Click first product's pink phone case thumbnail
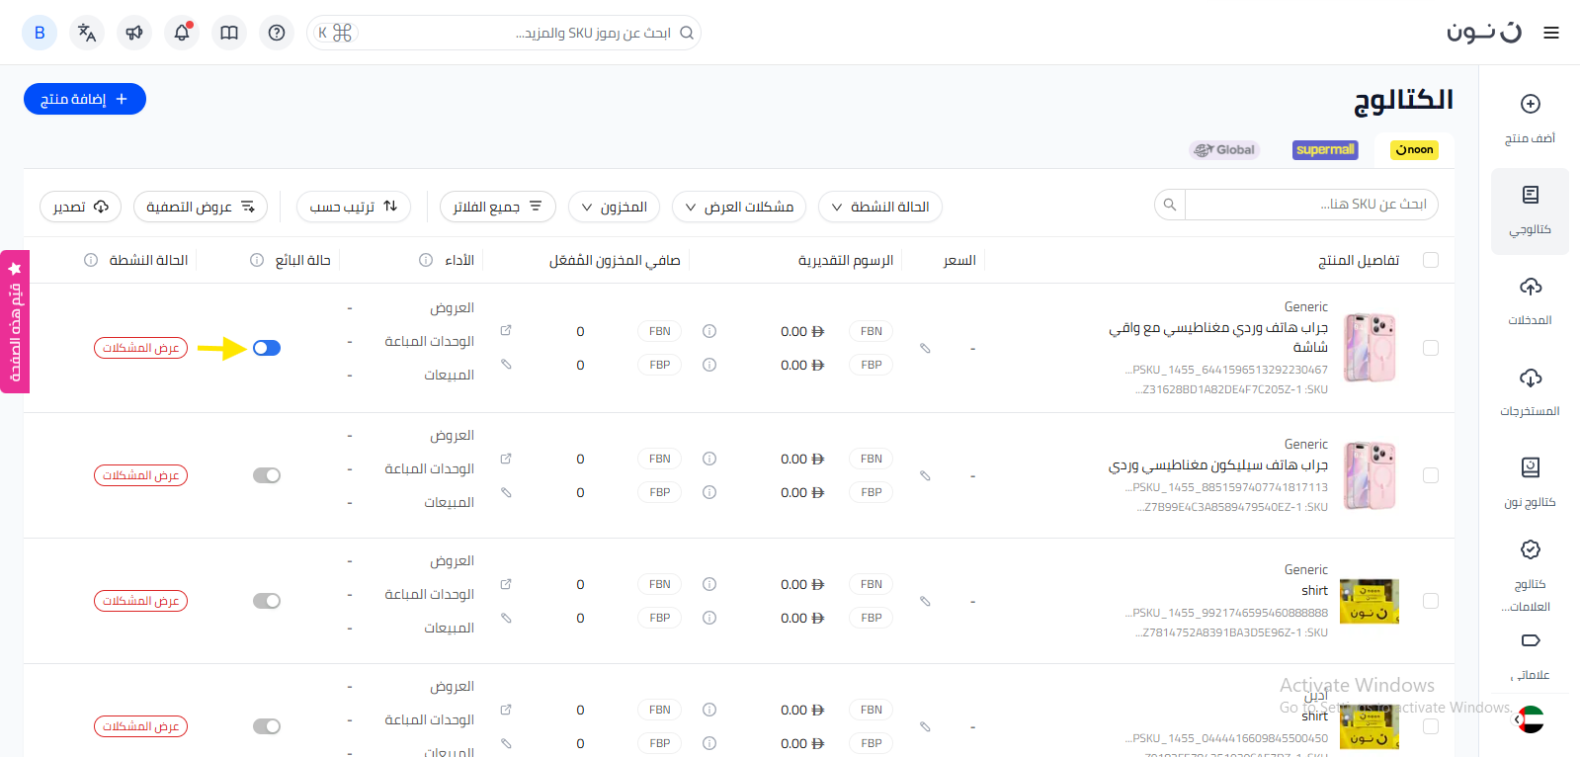Image resolution: width=1580 pixels, height=757 pixels. pos(1369,348)
